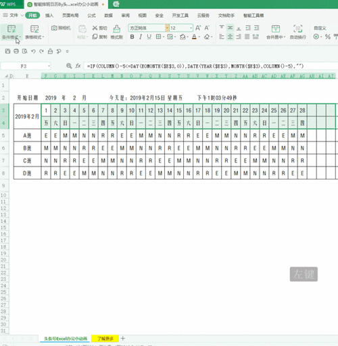
Task: Click the save icon in quick access bar
Action: pyautogui.click(x=7, y=51)
